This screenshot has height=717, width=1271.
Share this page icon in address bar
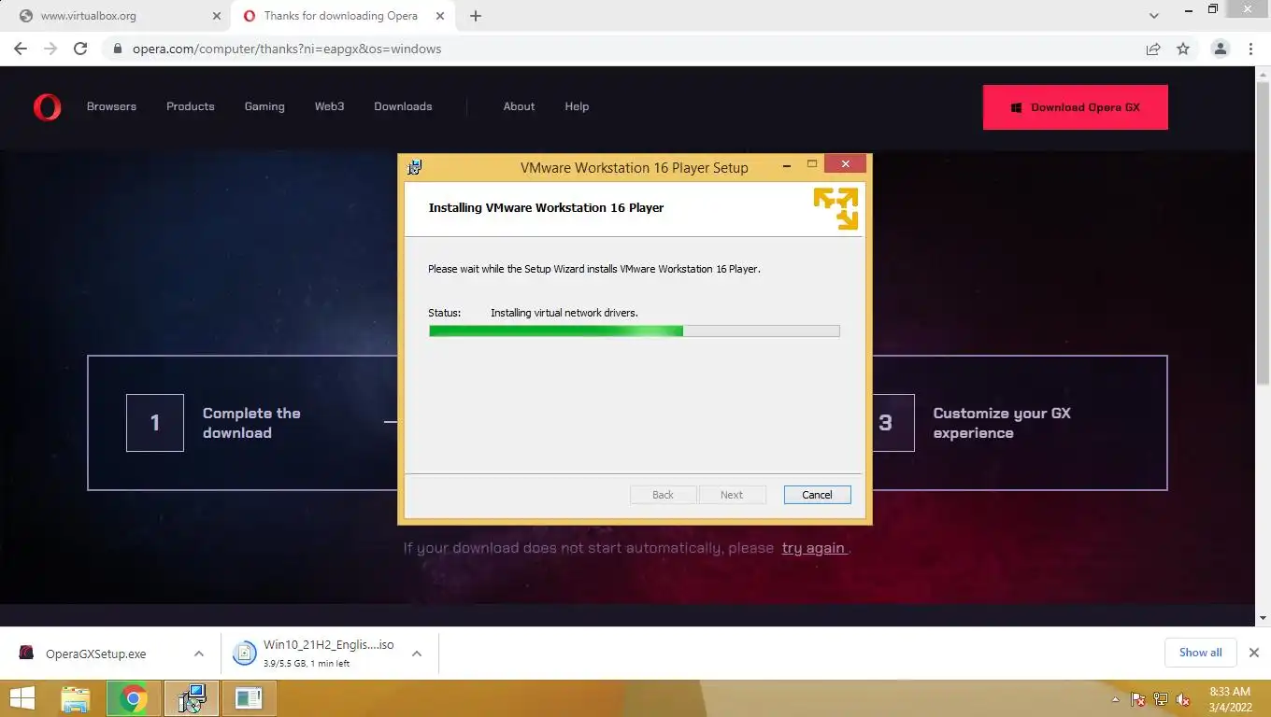pyautogui.click(x=1153, y=49)
